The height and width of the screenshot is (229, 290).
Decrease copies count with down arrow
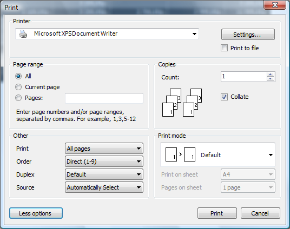pyautogui.click(x=271, y=79)
